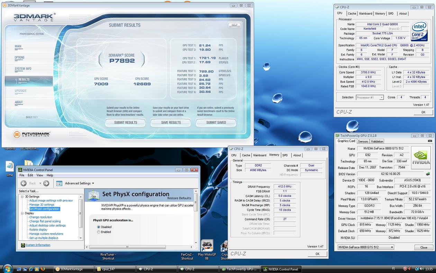Viewport: 436px width, 273px height.
Task: Collapse the 3D Settings tree node
Action: (23, 196)
